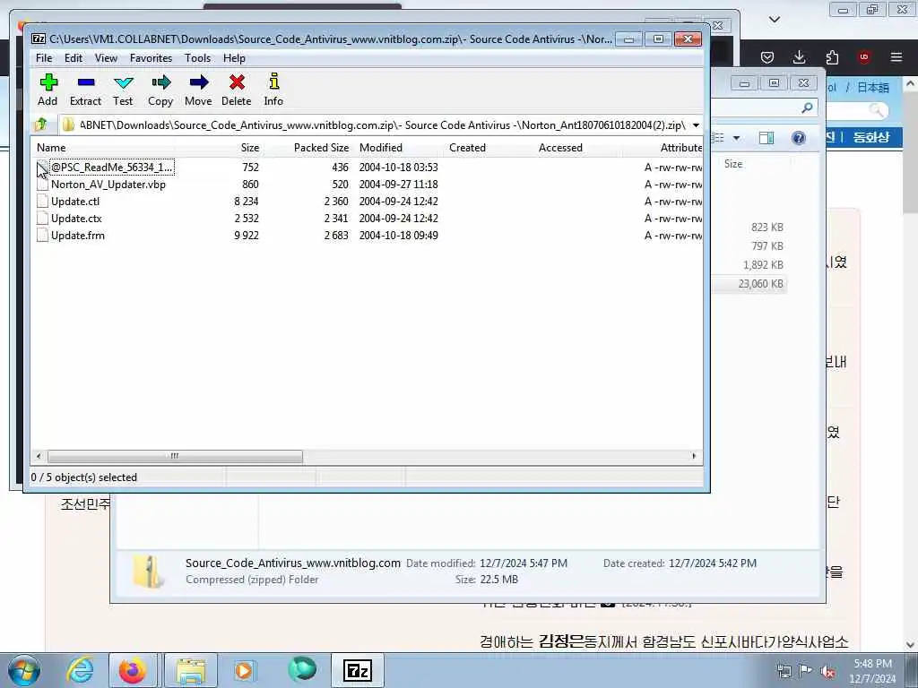Click the 23,060 KB entry in Explorer

tap(760, 284)
